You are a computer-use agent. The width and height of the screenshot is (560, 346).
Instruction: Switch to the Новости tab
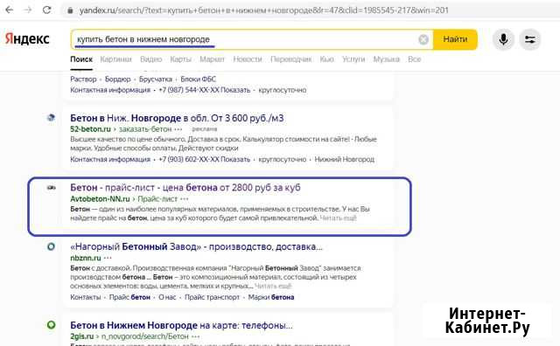(248, 59)
